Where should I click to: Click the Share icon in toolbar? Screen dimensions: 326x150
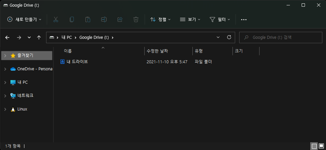(x=120, y=19)
